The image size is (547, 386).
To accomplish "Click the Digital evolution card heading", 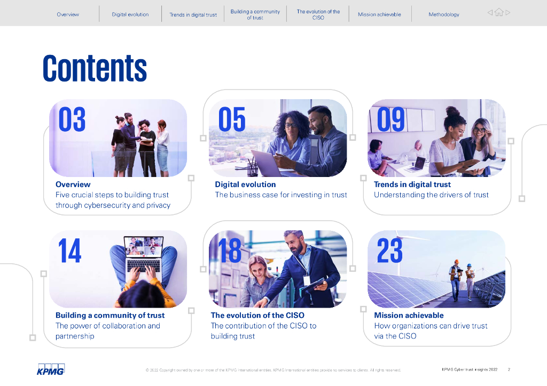I will pos(245,184).
